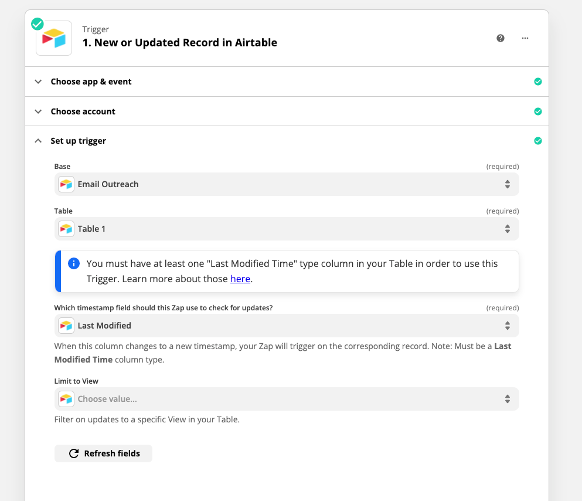
Task: Click the Table field up-down arrows
Action: tap(508, 229)
